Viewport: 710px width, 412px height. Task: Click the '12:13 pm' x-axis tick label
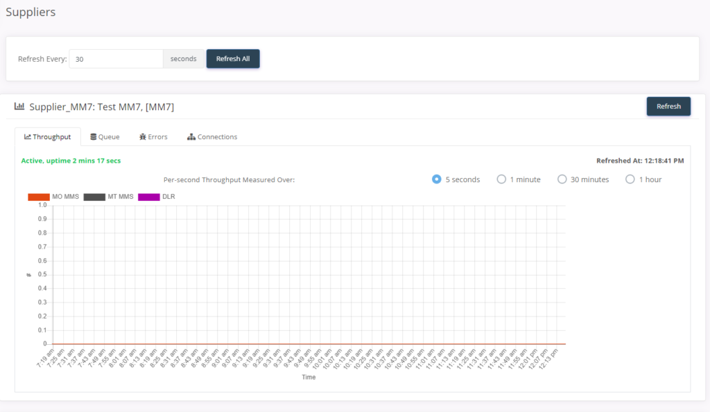pyautogui.click(x=549, y=359)
